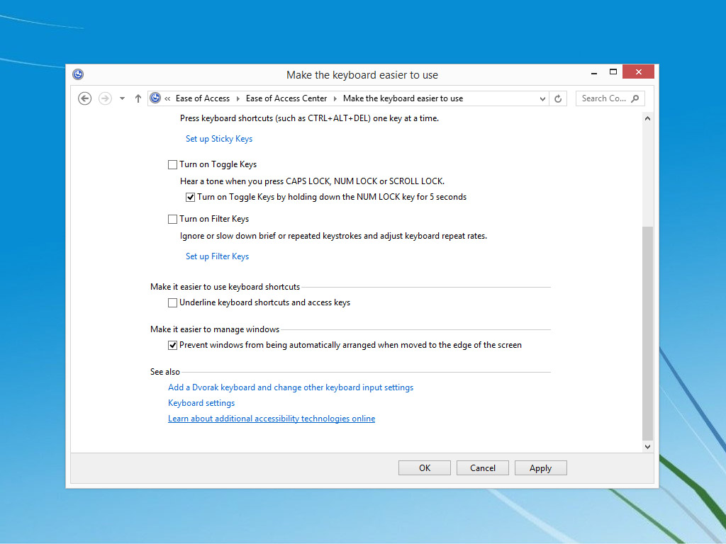
Task: Click the vertical scrollbar thumb
Action: [648, 333]
